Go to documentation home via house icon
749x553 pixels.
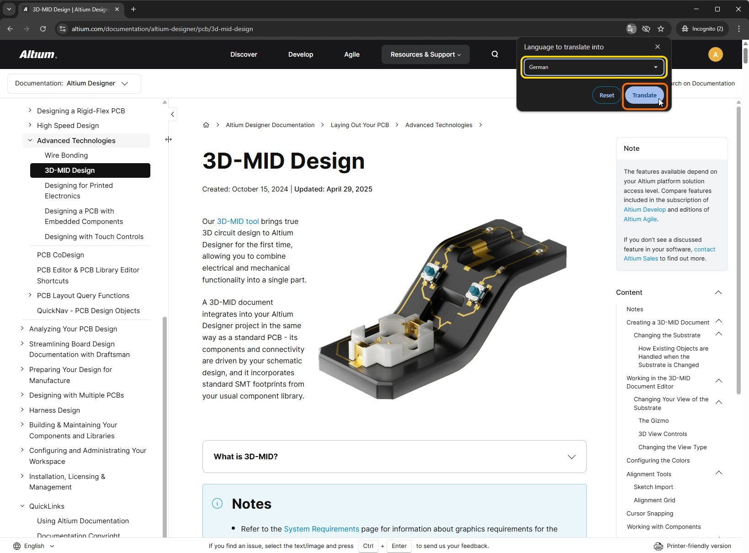(x=206, y=125)
